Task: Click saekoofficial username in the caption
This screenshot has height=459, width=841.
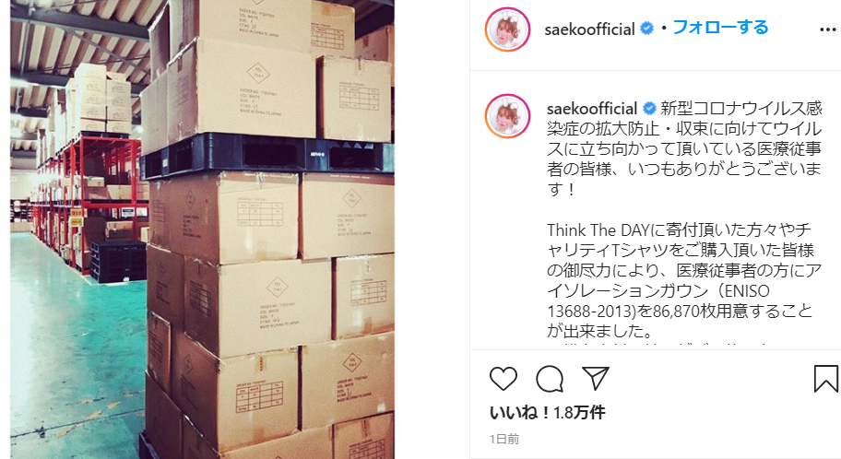Action: 592,109
